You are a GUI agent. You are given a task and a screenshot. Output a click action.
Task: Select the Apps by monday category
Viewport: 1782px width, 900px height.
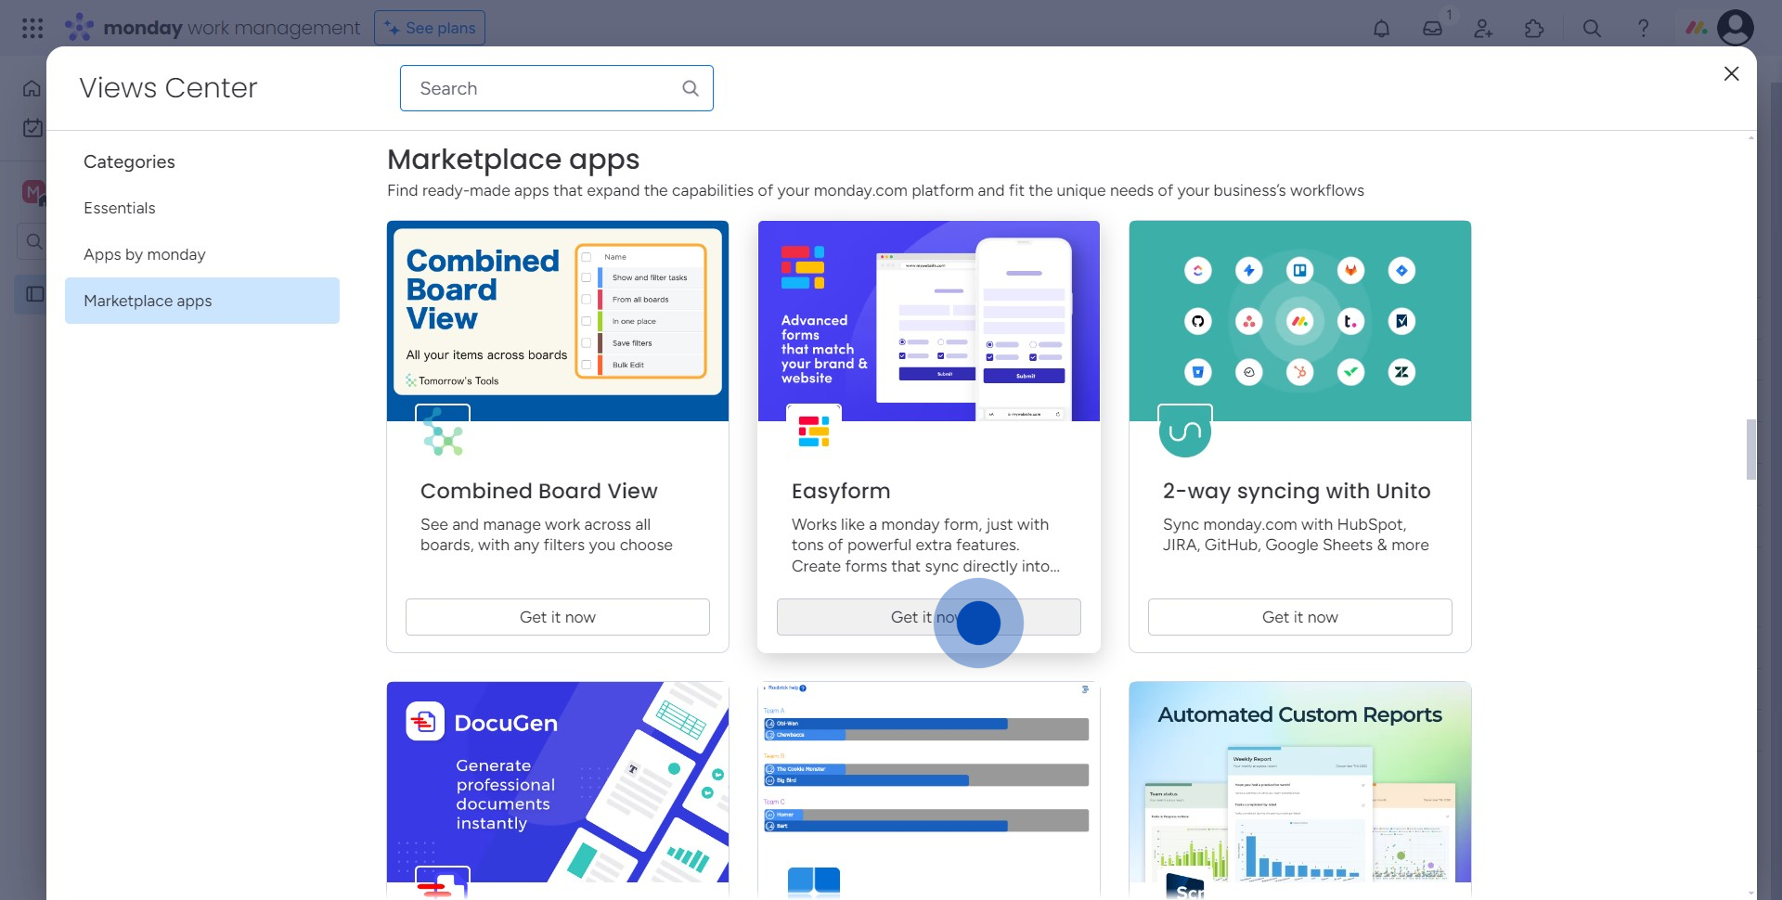coord(145,254)
